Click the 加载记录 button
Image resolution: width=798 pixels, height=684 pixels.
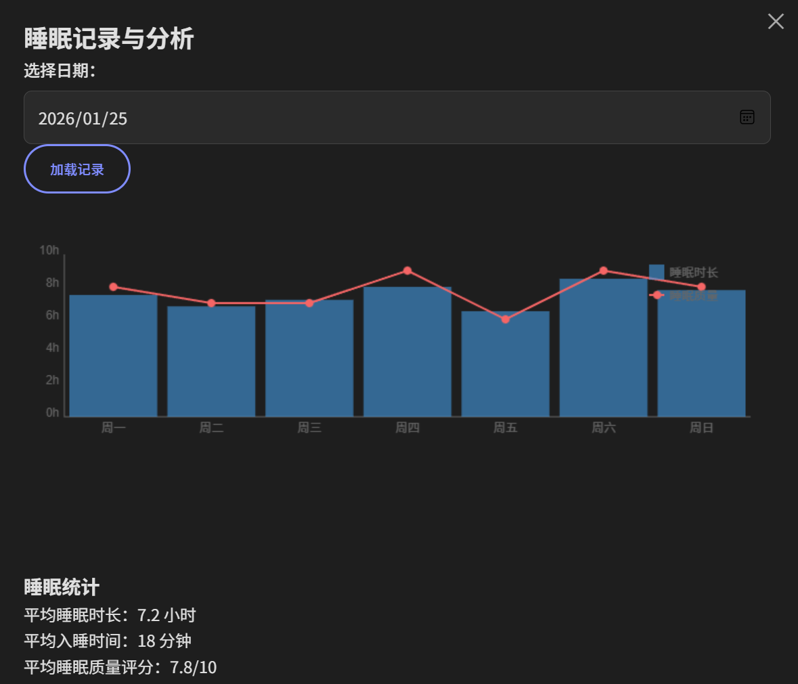[76, 169]
